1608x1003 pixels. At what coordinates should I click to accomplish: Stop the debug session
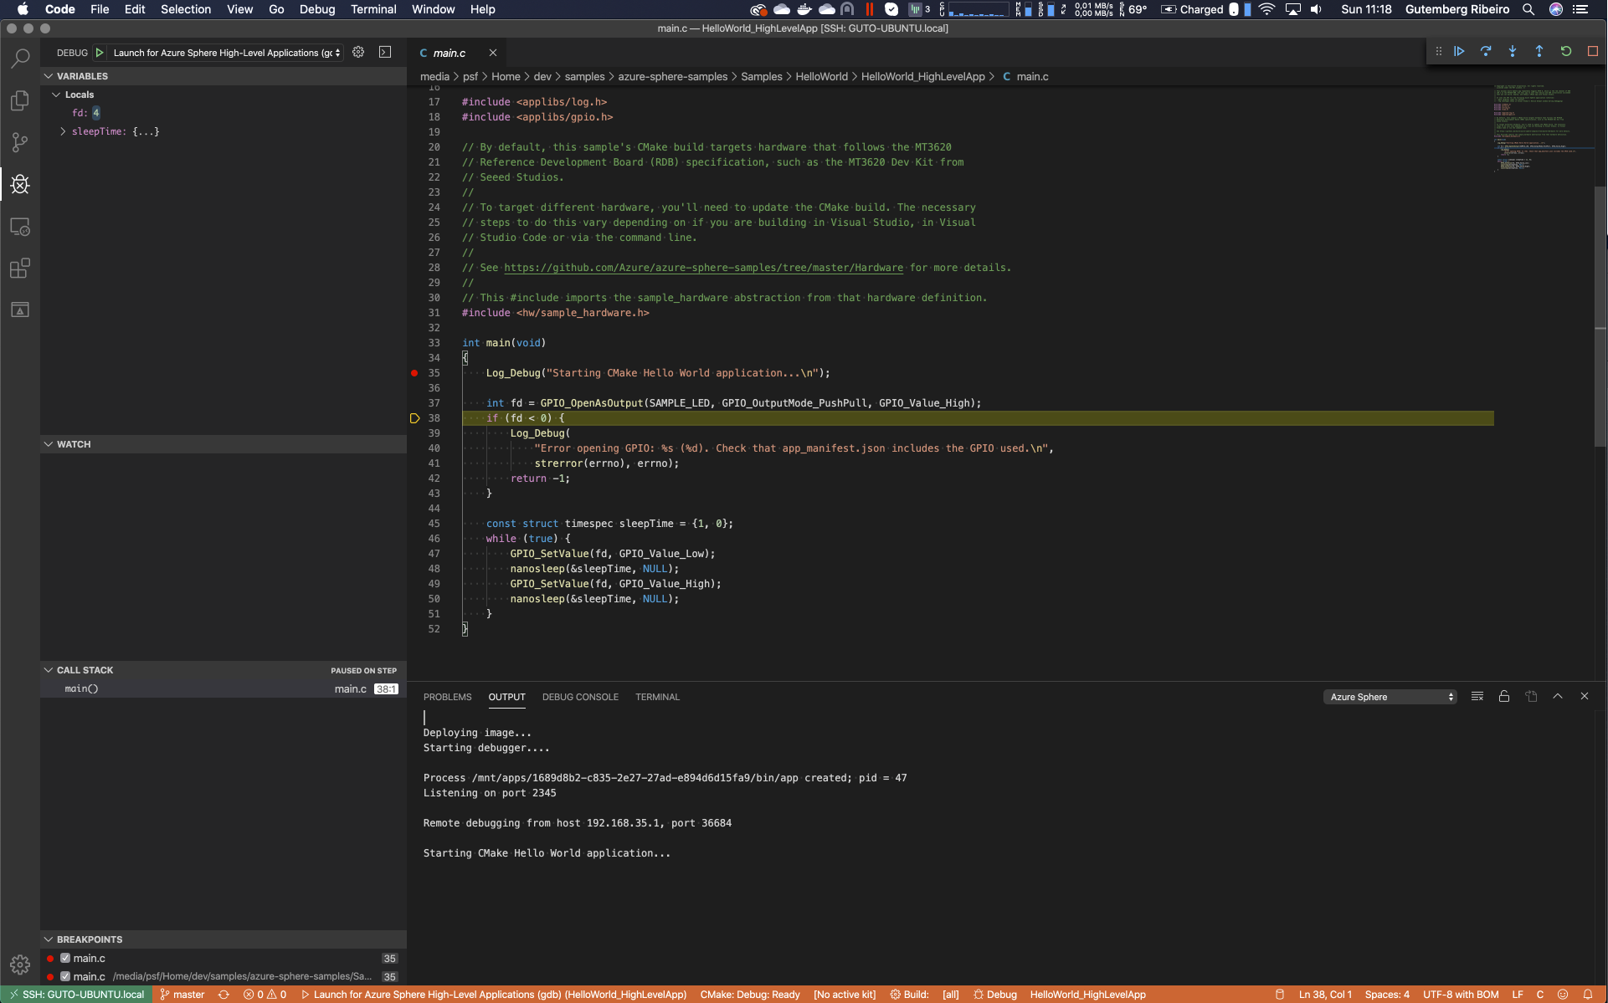(x=1593, y=51)
